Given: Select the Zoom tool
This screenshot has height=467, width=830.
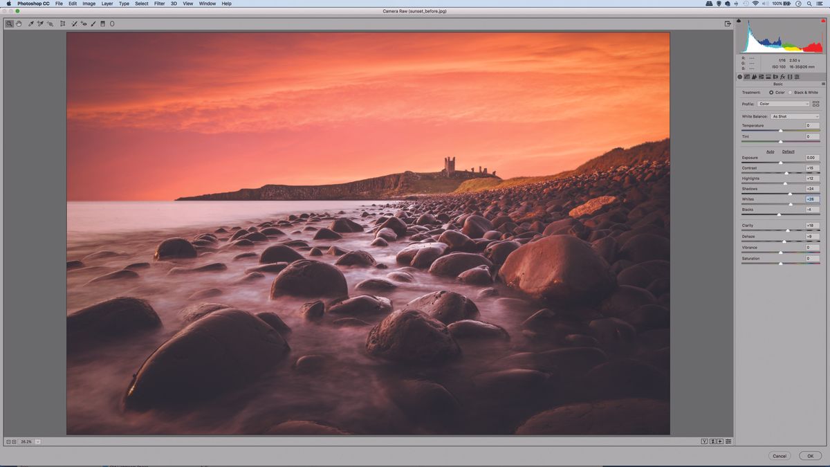Looking at the screenshot, I should tap(9, 24).
